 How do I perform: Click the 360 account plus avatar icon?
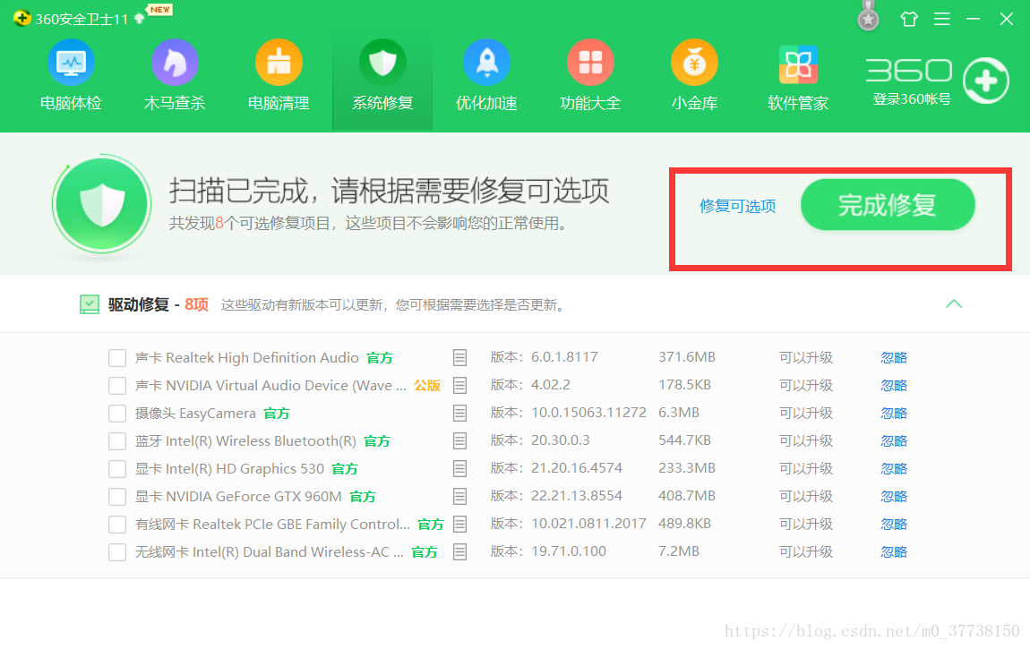(x=985, y=81)
